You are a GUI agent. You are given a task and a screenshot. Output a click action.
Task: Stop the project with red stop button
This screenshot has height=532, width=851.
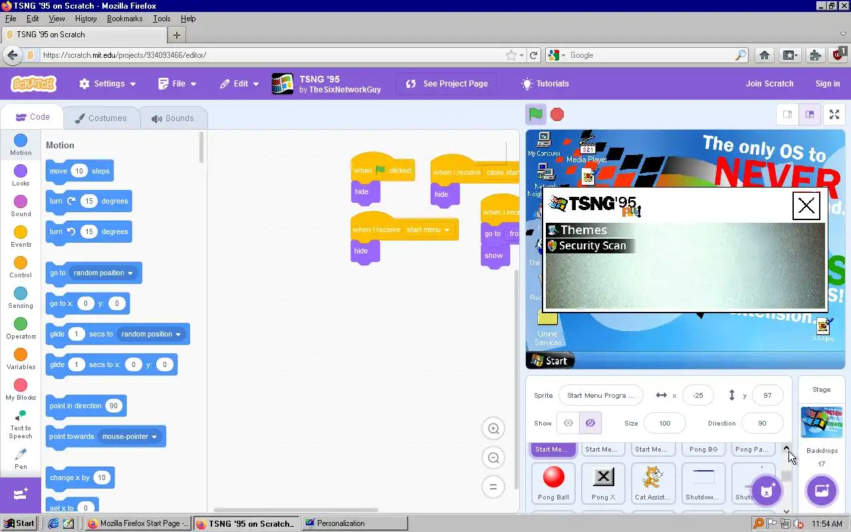557,114
